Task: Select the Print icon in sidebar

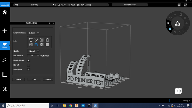Action: click(x=5, y=45)
